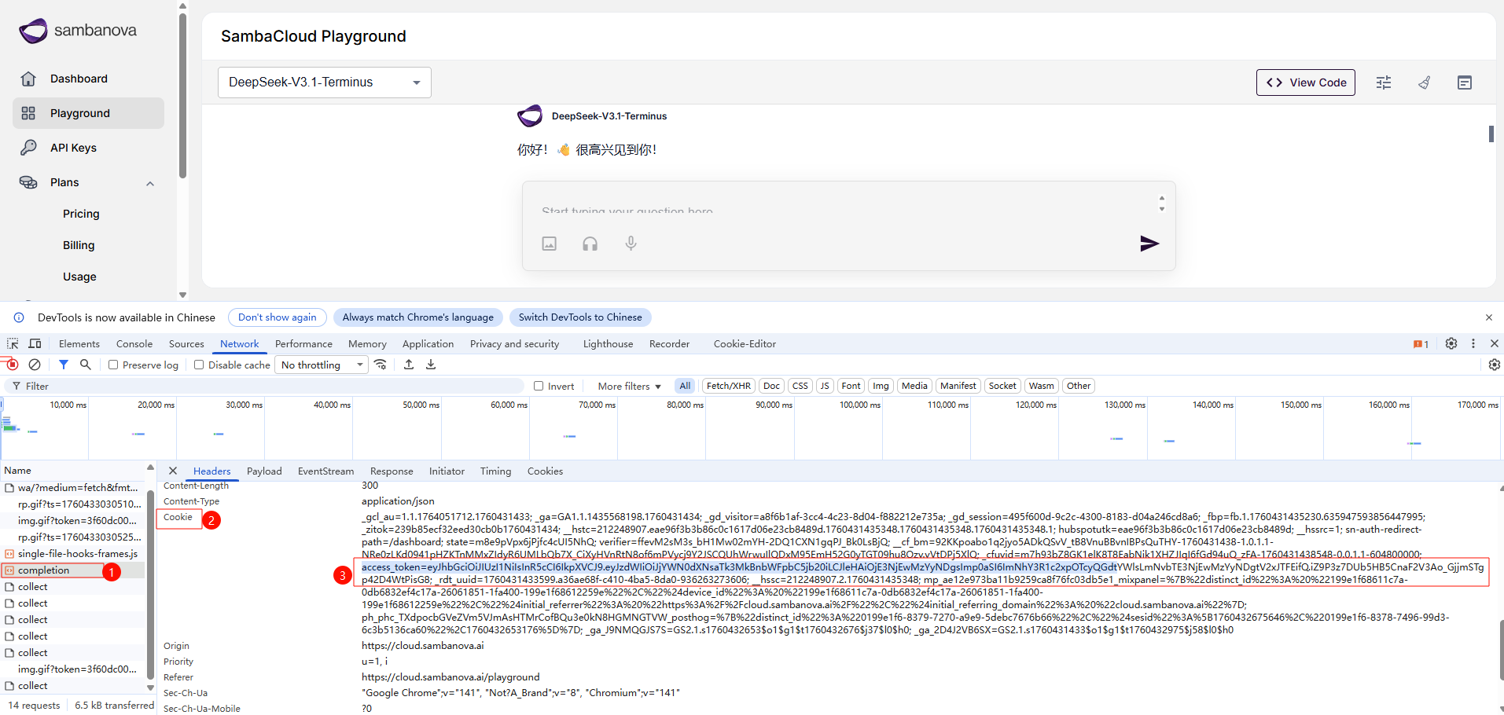
Task: Click Switch DevTools to Chinese button
Action: 580,317
